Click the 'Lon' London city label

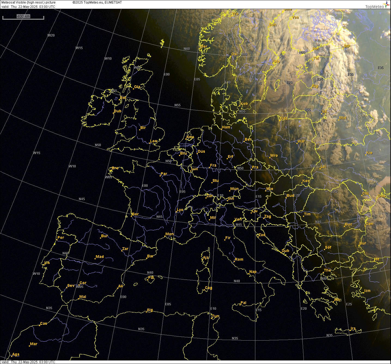pos(154,141)
